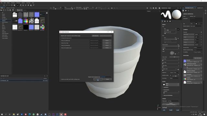Viewport: 207px width, 116px height.
Task: Select the Textures category in shelf
Action: (4, 21)
